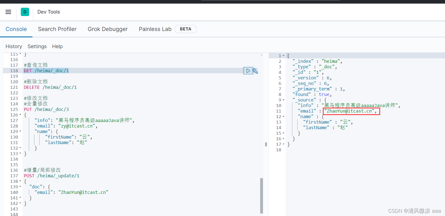Collapse name object at output line 12
This screenshot has height=216, width=445.
(283, 116)
